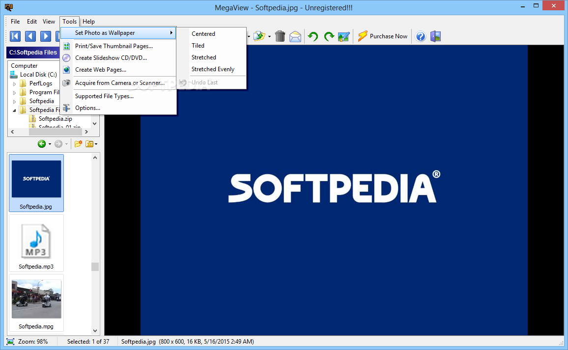Click the globe icon for Create Web Pages
The height and width of the screenshot is (350, 568).
pos(66,70)
